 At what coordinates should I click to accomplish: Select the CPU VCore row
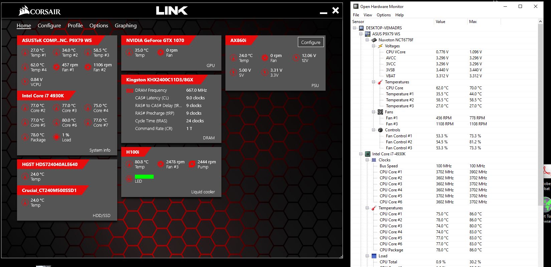[x=444, y=52]
